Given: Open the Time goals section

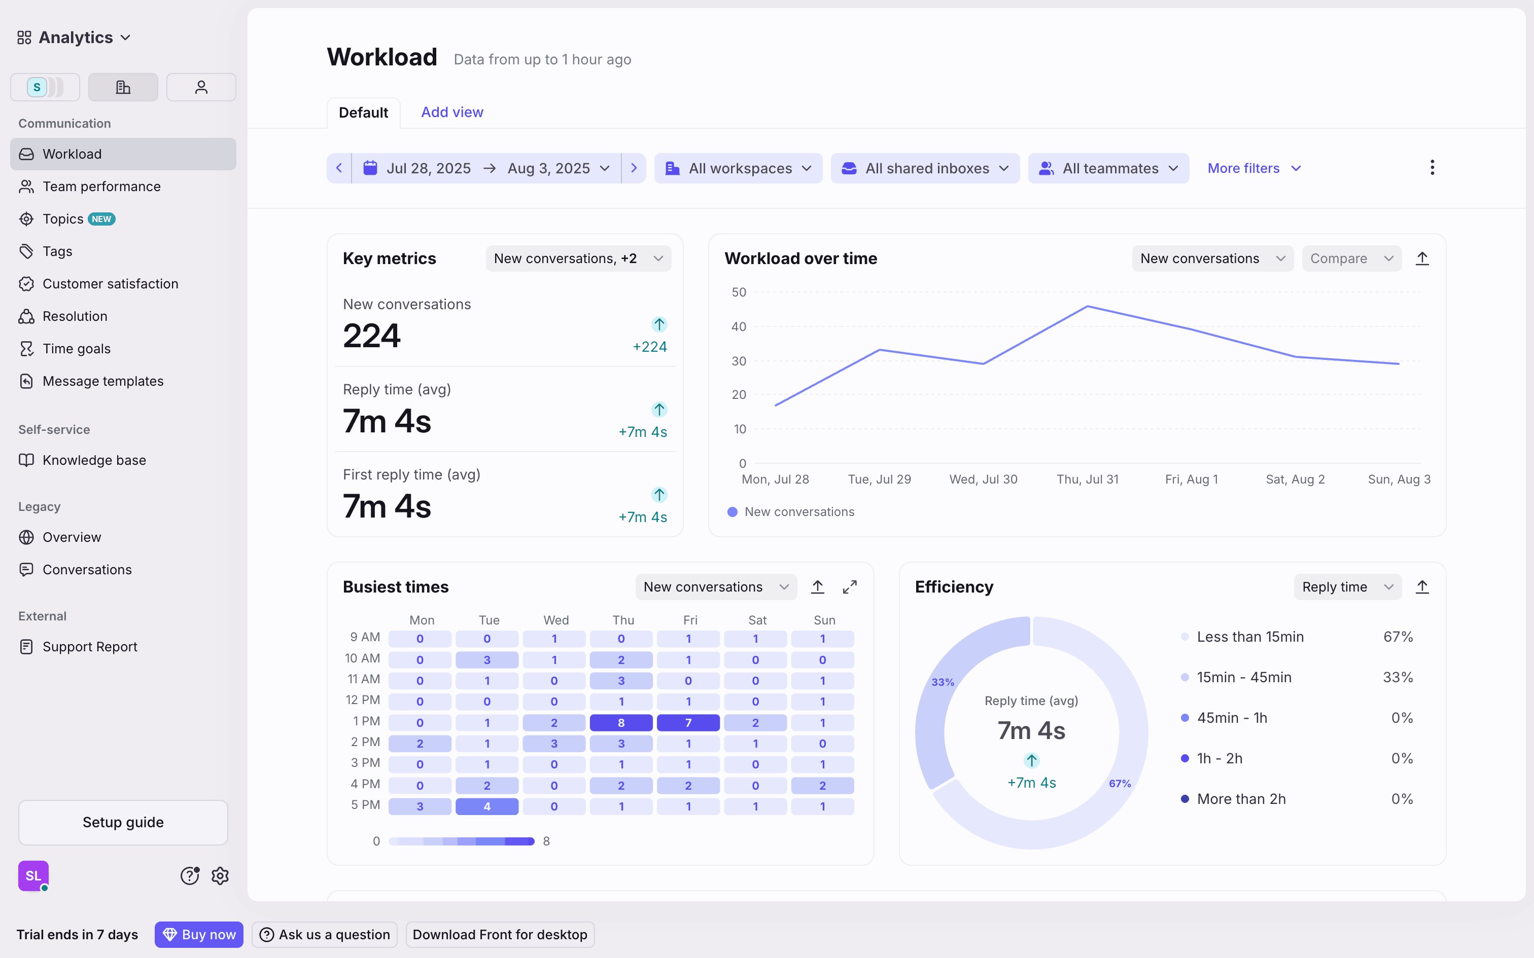Looking at the screenshot, I should [76, 349].
